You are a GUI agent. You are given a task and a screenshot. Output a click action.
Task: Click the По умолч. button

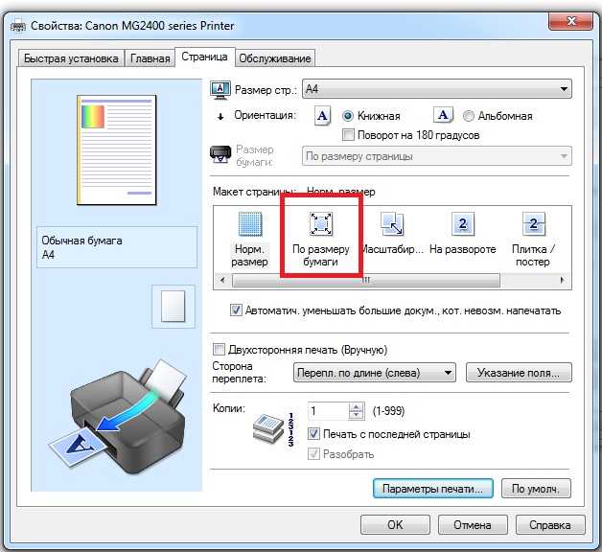pos(536,489)
